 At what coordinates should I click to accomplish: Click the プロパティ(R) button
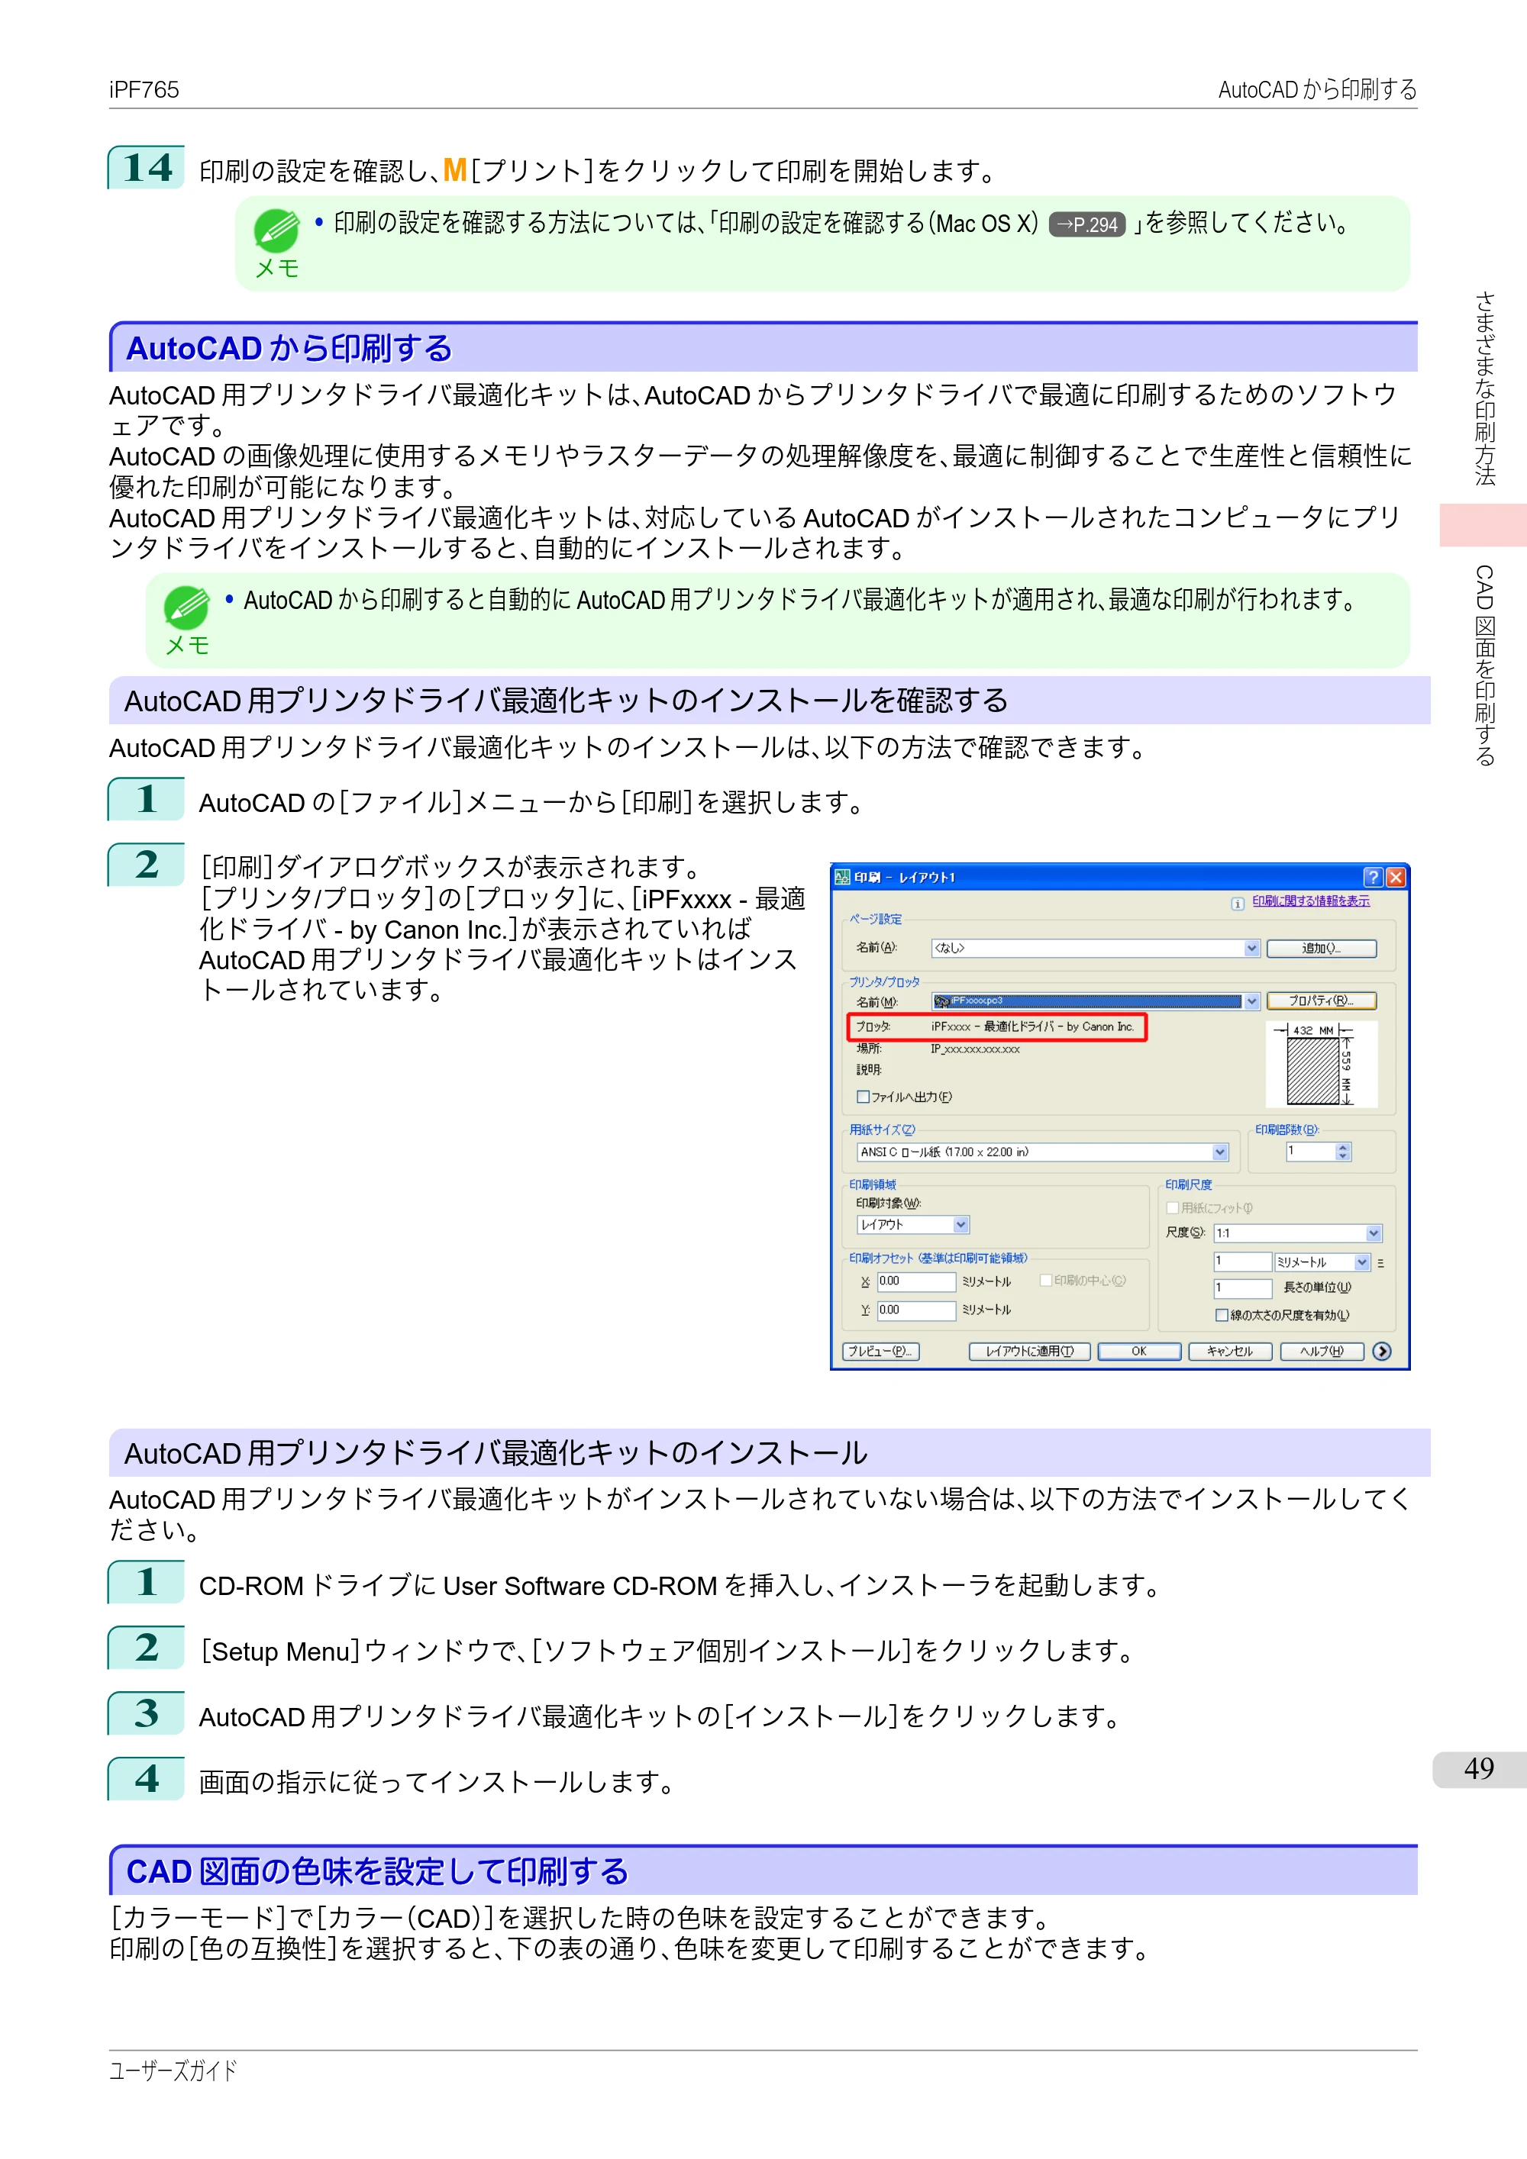pos(1321,1001)
